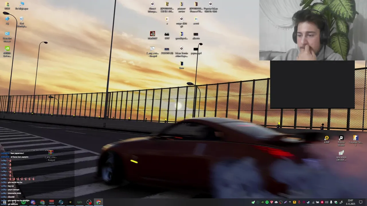Open the Wi-Fi network tray icon
367x206 pixels.
(x=313, y=202)
